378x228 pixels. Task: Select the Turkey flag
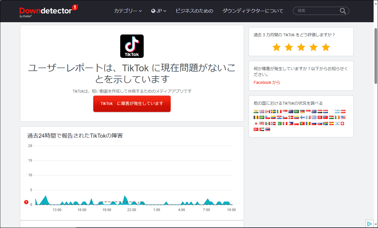coord(256,129)
